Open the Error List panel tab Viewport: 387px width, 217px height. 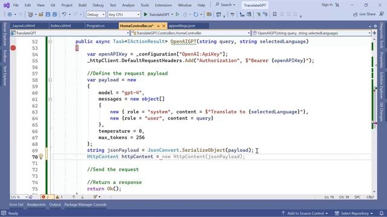point(16,205)
